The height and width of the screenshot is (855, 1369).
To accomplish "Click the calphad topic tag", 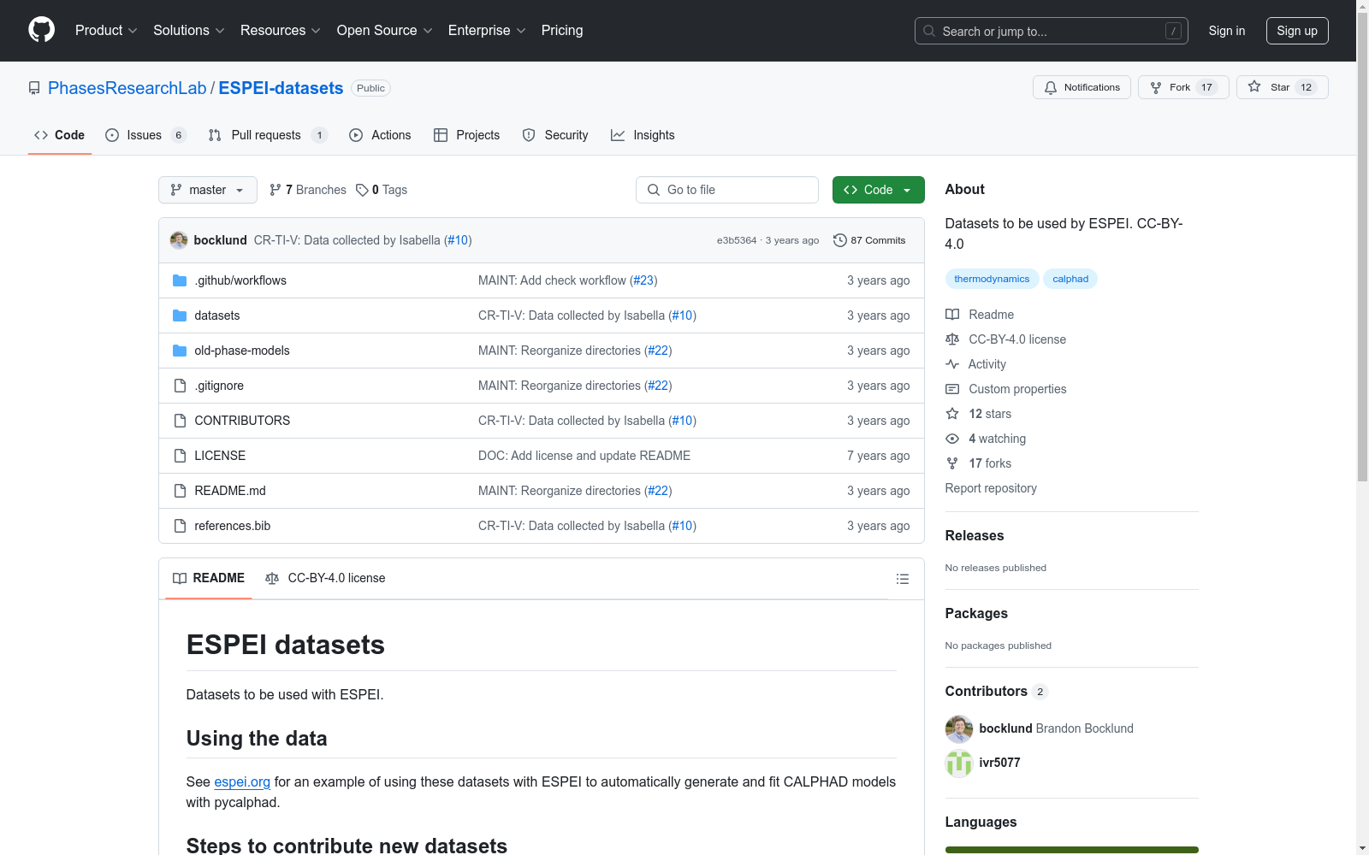I will tap(1070, 279).
